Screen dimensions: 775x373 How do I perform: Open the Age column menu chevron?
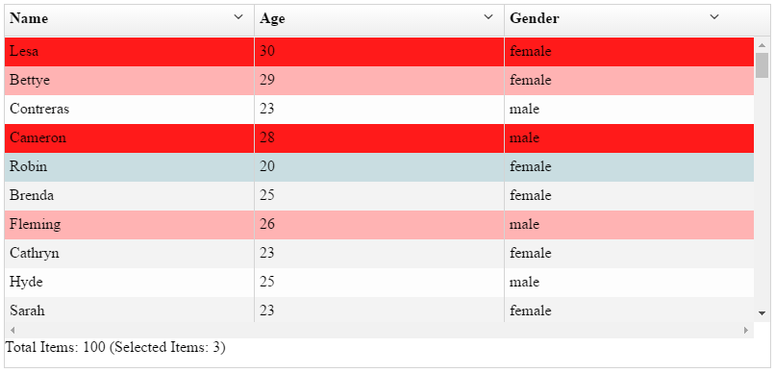tap(488, 17)
